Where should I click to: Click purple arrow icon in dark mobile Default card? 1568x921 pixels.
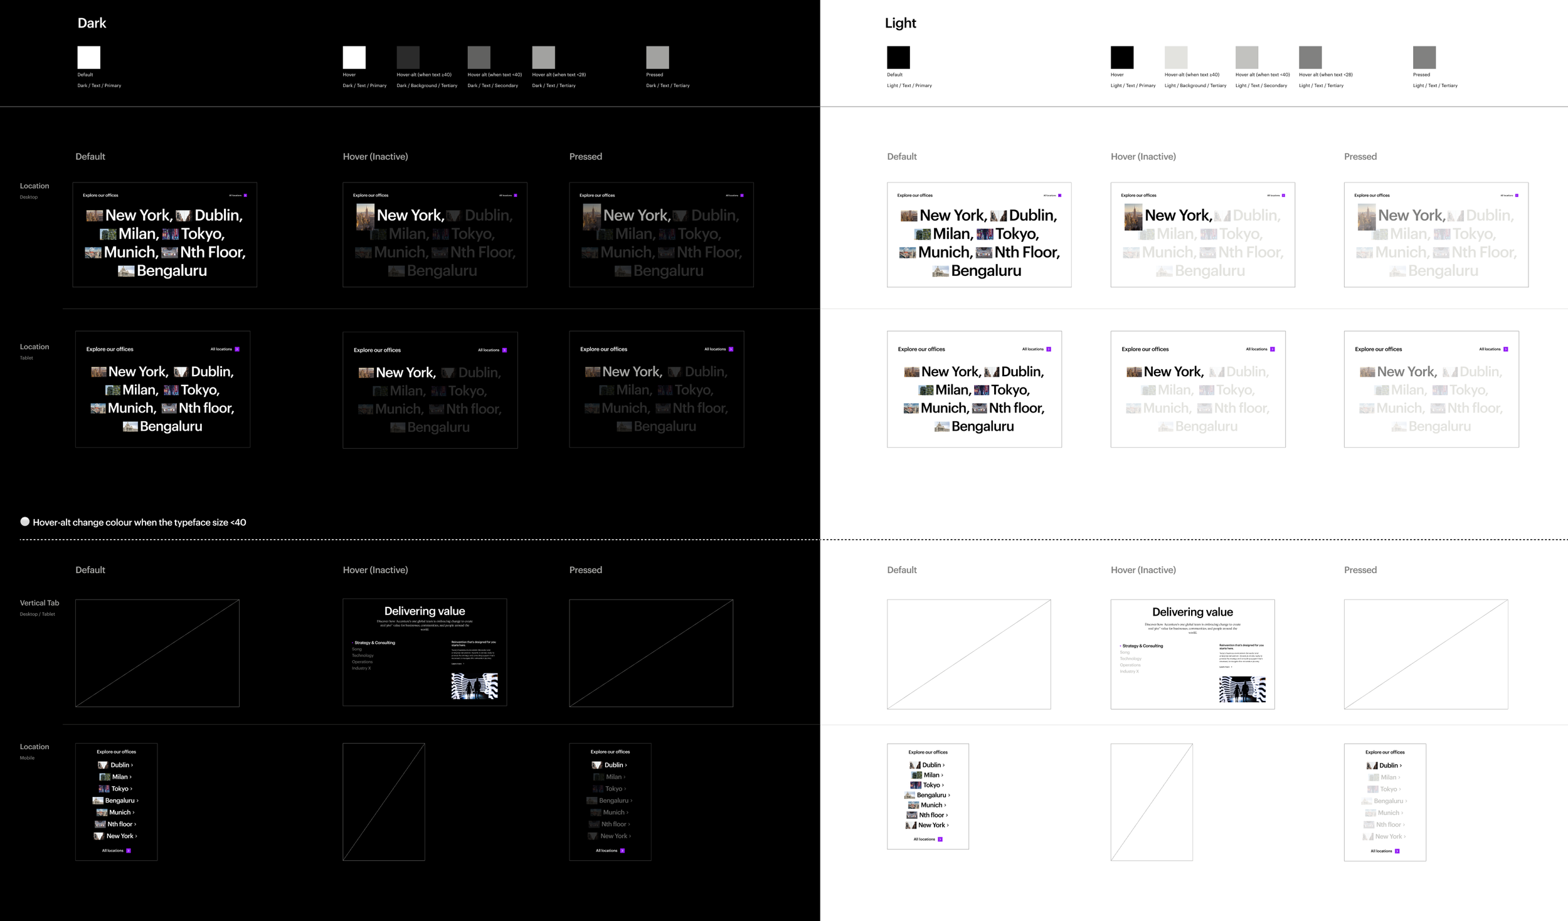point(129,851)
